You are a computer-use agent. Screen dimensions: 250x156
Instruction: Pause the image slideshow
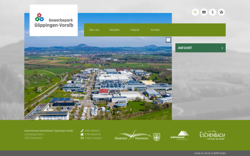click(x=168, y=40)
